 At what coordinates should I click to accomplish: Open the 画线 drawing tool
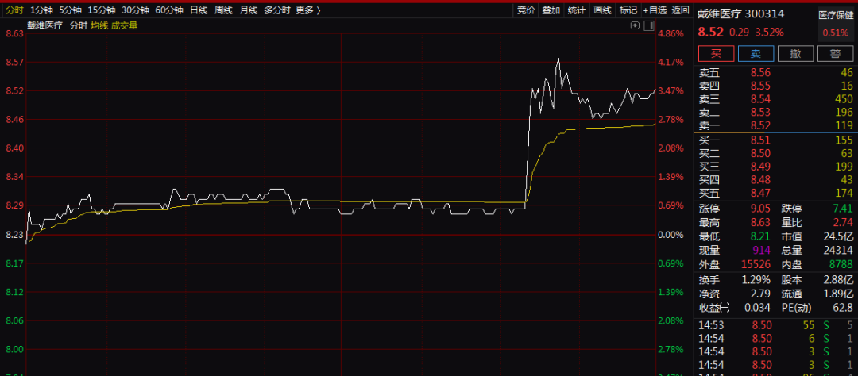(x=602, y=10)
